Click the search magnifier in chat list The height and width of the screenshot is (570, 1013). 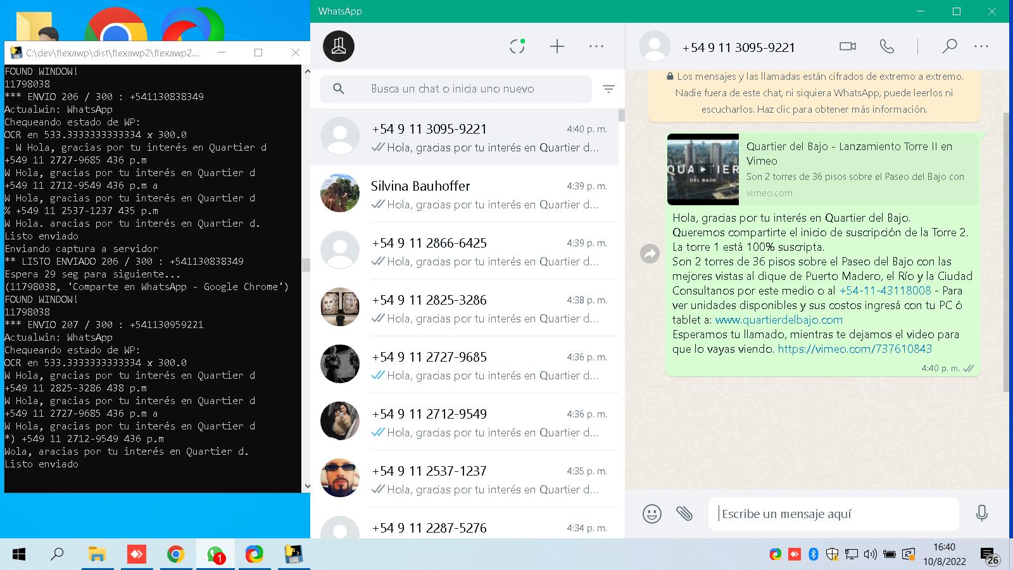tap(339, 89)
